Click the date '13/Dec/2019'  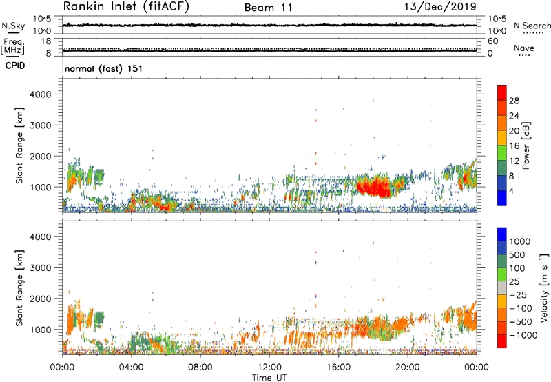pyautogui.click(x=440, y=6)
